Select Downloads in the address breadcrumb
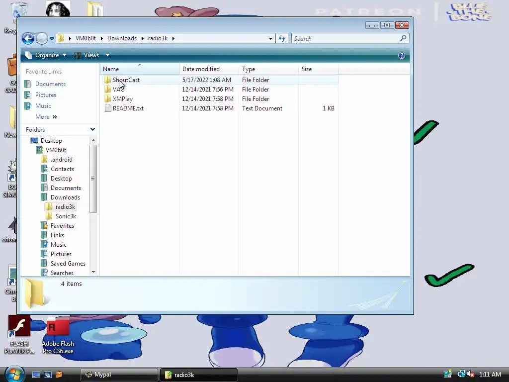 tap(122, 38)
